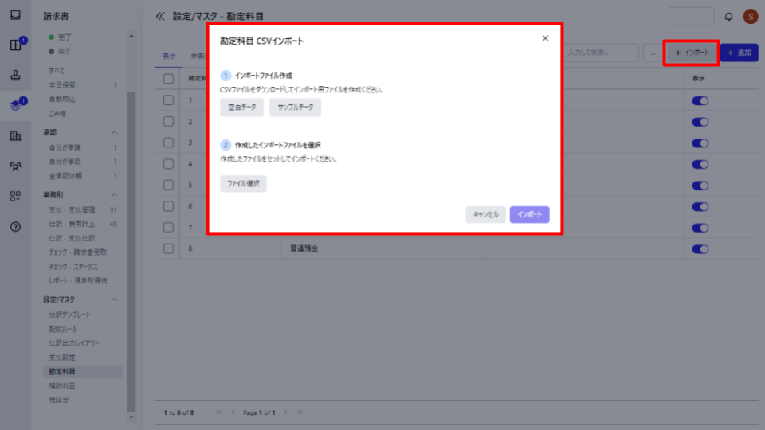This screenshot has height=430, width=765.
Task: Select the stacked layers icon in left rail
Action: [x=16, y=105]
